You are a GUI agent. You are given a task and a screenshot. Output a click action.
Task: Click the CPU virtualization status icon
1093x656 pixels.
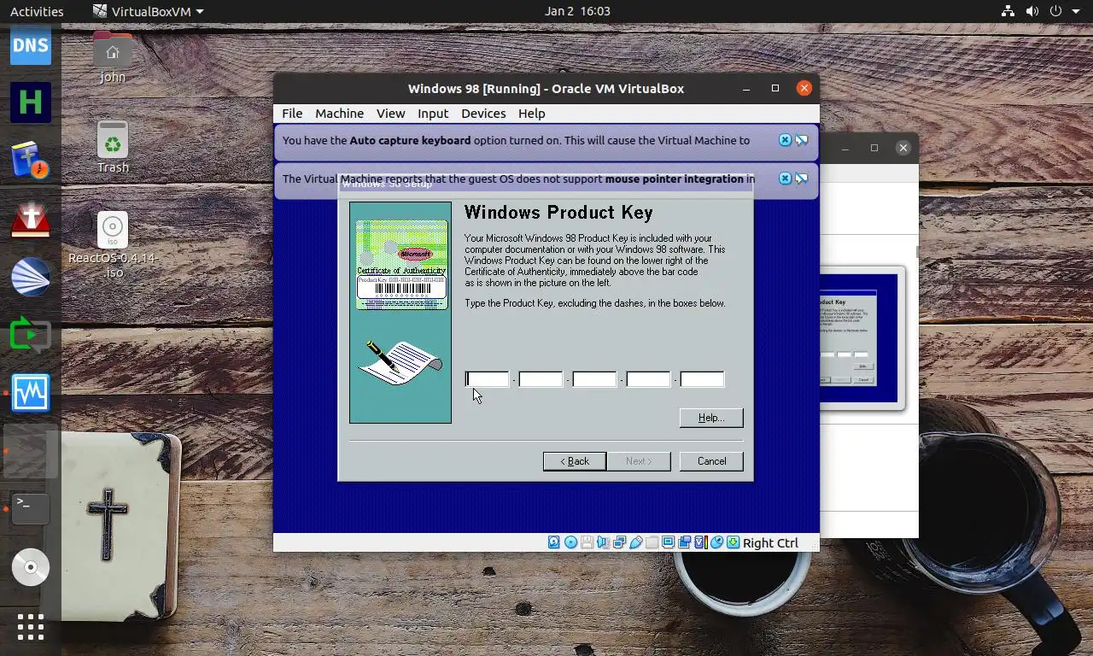coord(701,542)
